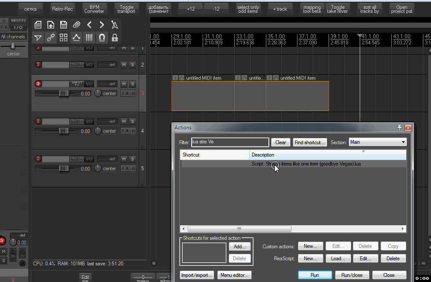
Task: Click the Filter input field in Actions
Action: pyautogui.click(x=230, y=142)
